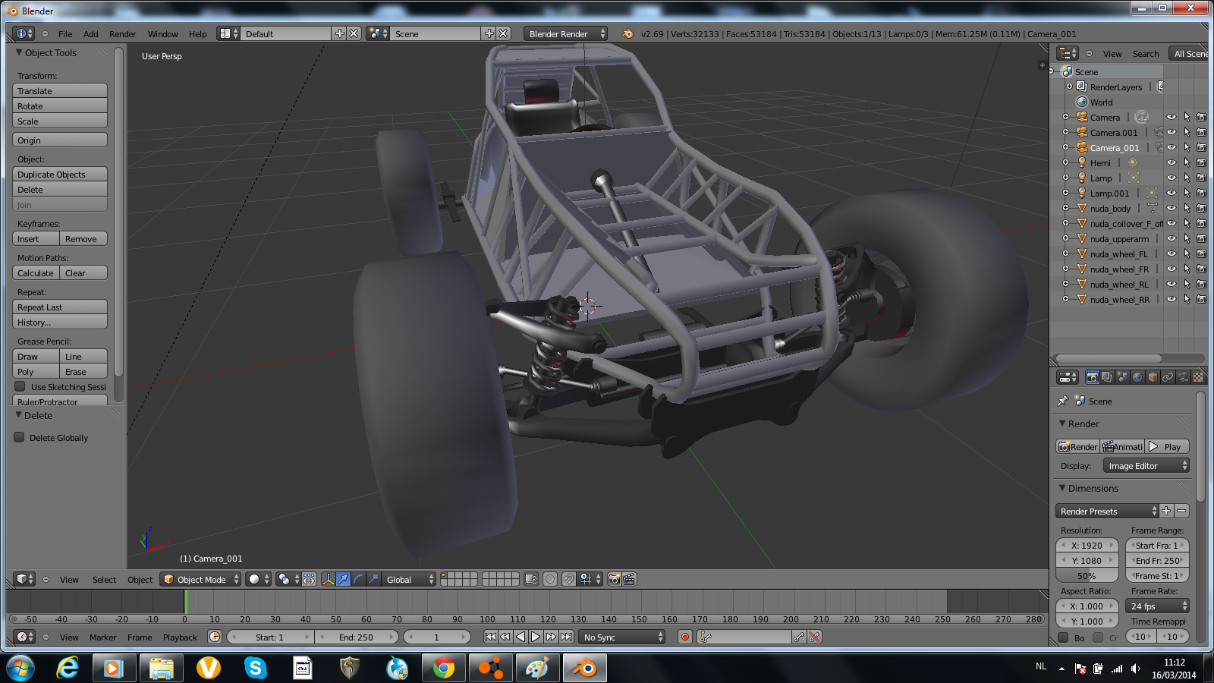Viewport: 1214px width, 683px height.
Task: Collapse the Dimensions panel
Action: pyautogui.click(x=1062, y=488)
